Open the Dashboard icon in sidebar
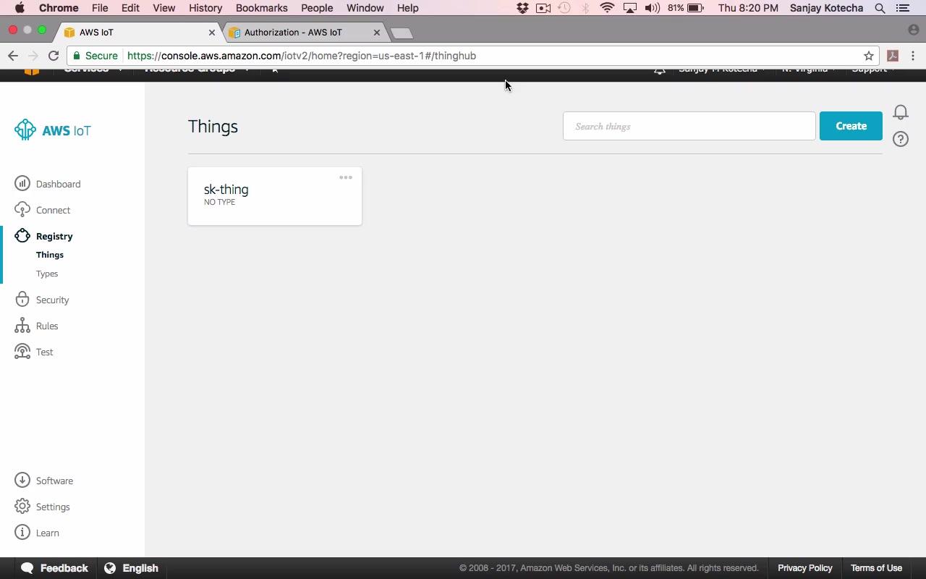The image size is (926, 579). (22, 184)
